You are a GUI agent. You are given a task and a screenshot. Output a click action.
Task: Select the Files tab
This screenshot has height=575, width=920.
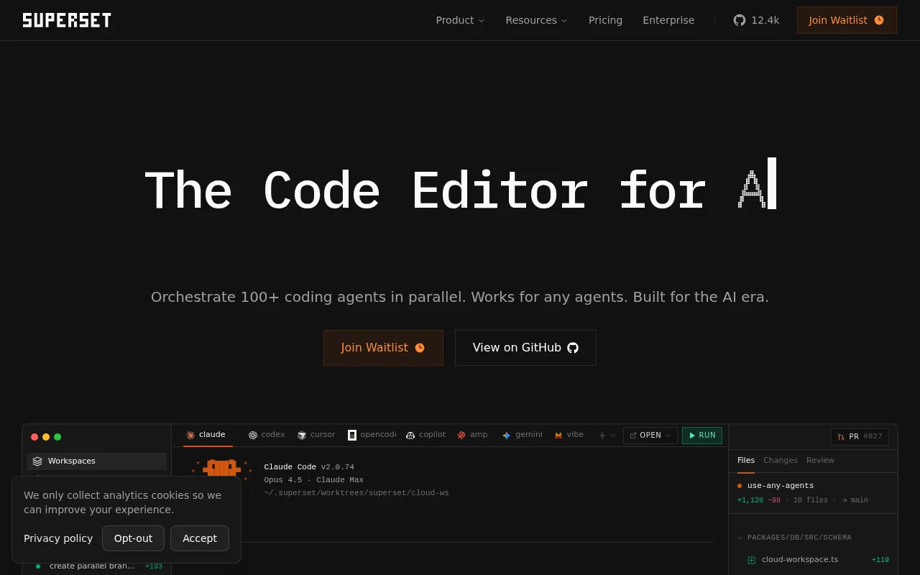click(746, 461)
